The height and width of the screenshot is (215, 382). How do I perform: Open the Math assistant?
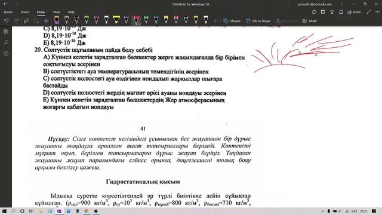tap(309, 21)
